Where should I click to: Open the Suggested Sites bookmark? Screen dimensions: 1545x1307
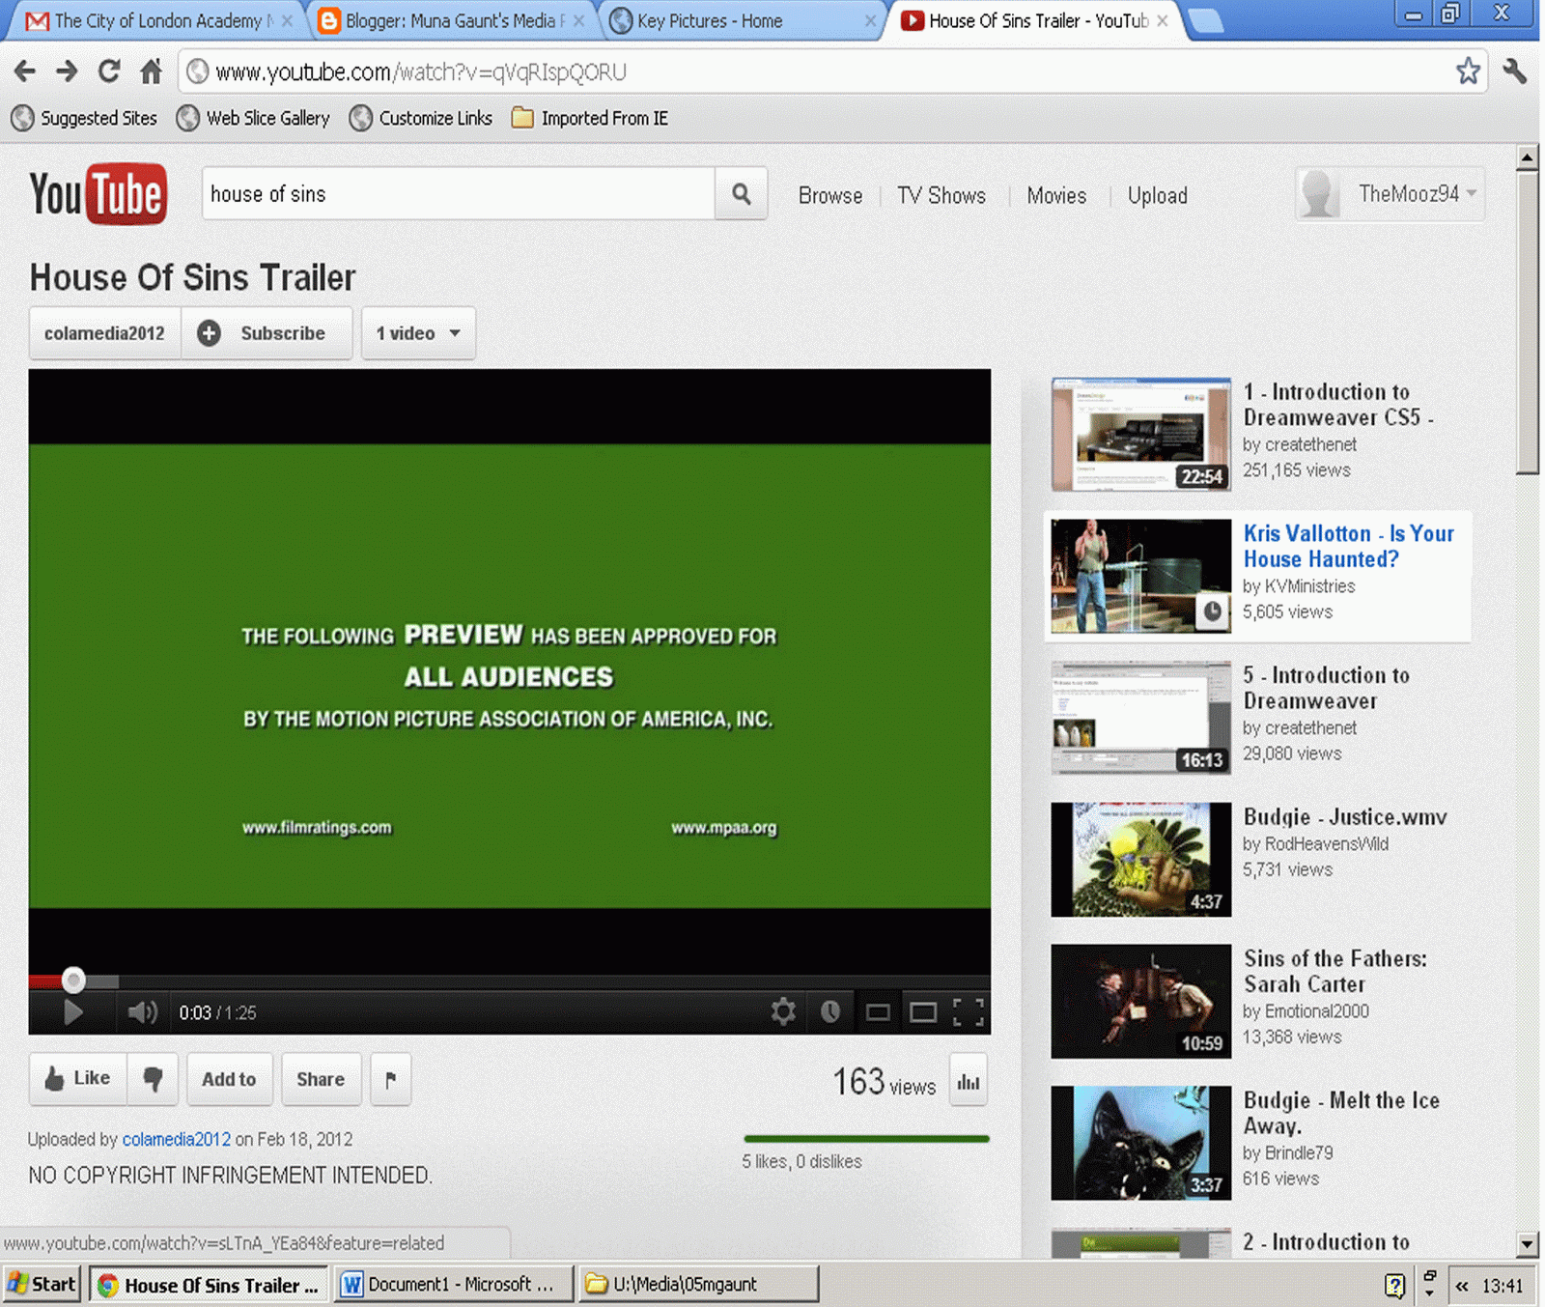click(84, 118)
